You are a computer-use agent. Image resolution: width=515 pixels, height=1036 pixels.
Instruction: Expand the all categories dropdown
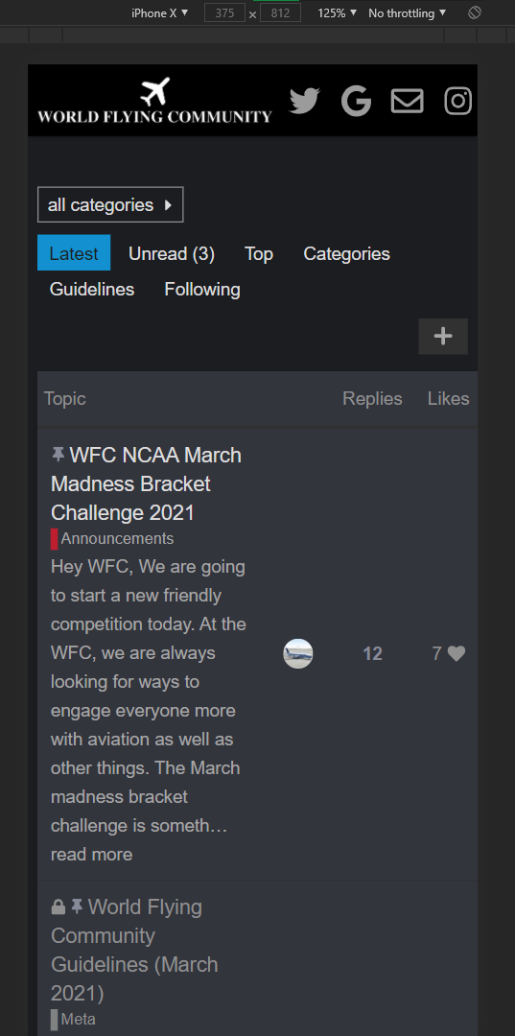110,205
